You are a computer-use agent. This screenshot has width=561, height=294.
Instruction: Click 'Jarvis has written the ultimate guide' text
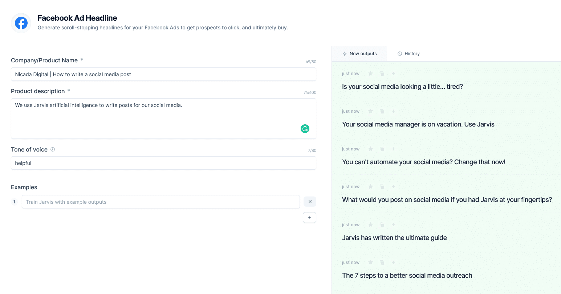pos(394,238)
